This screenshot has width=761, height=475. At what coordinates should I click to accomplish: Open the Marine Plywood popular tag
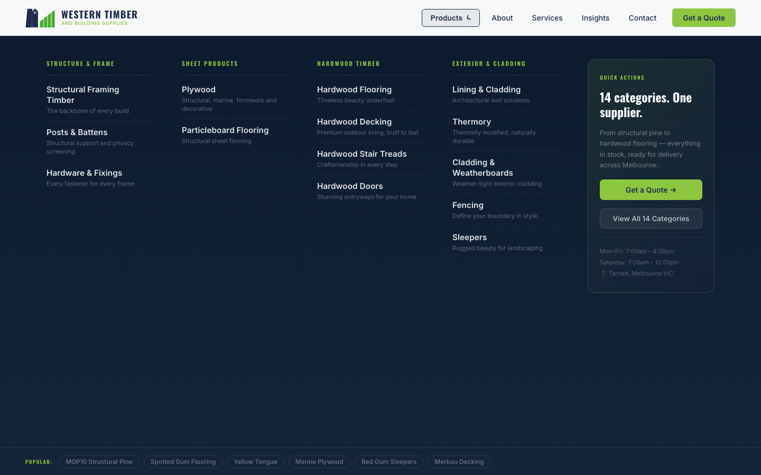pyautogui.click(x=319, y=462)
